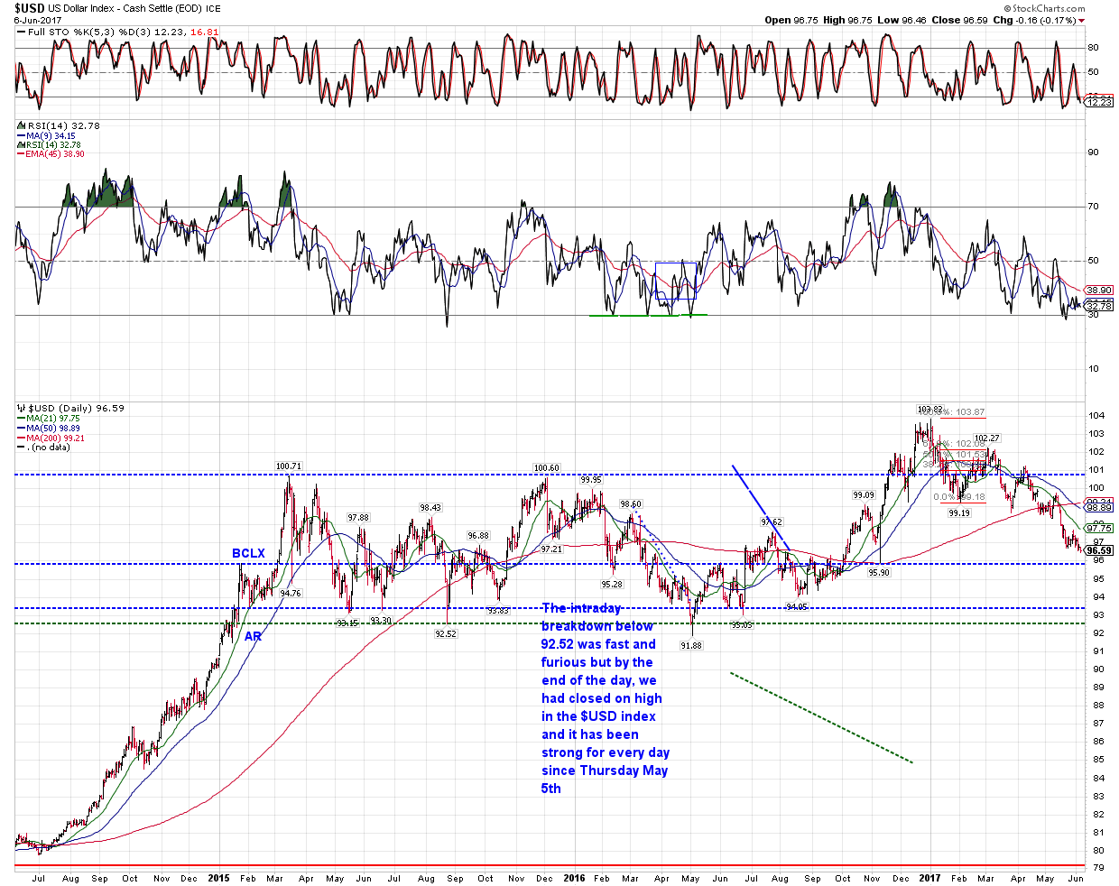Click the 92.52 low price label

(445, 633)
